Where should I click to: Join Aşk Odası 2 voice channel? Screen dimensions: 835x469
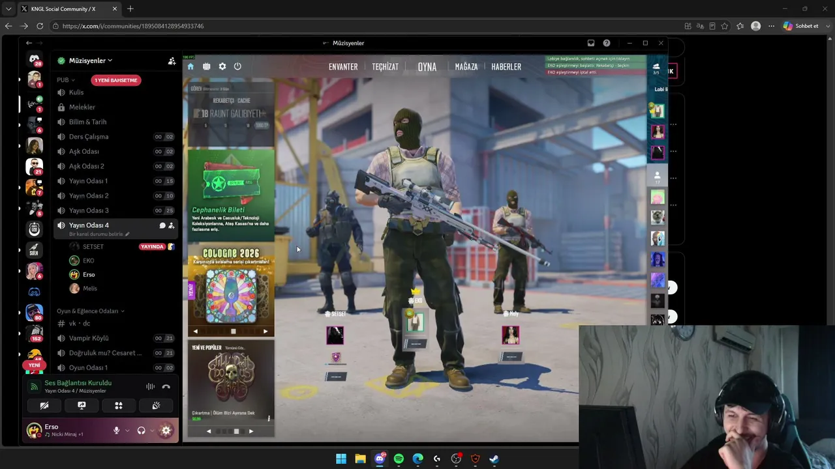[x=115, y=166]
